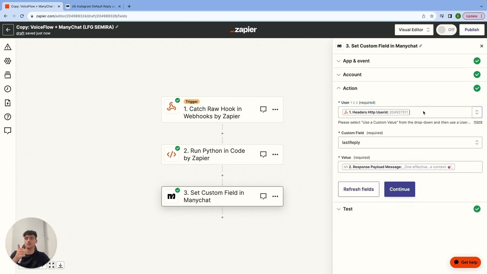Add step after Catch Raw Hook plus

pyautogui.click(x=222, y=134)
